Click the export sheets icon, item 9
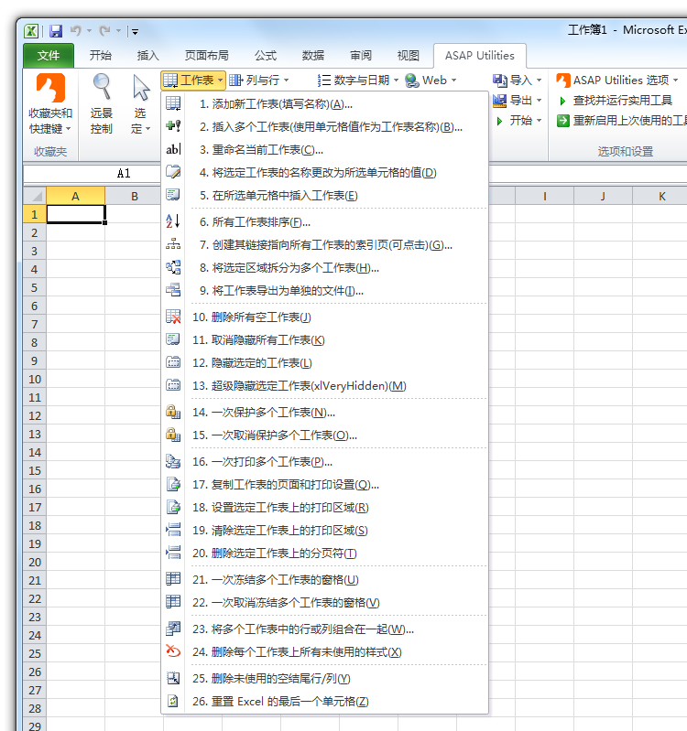 coord(173,290)
